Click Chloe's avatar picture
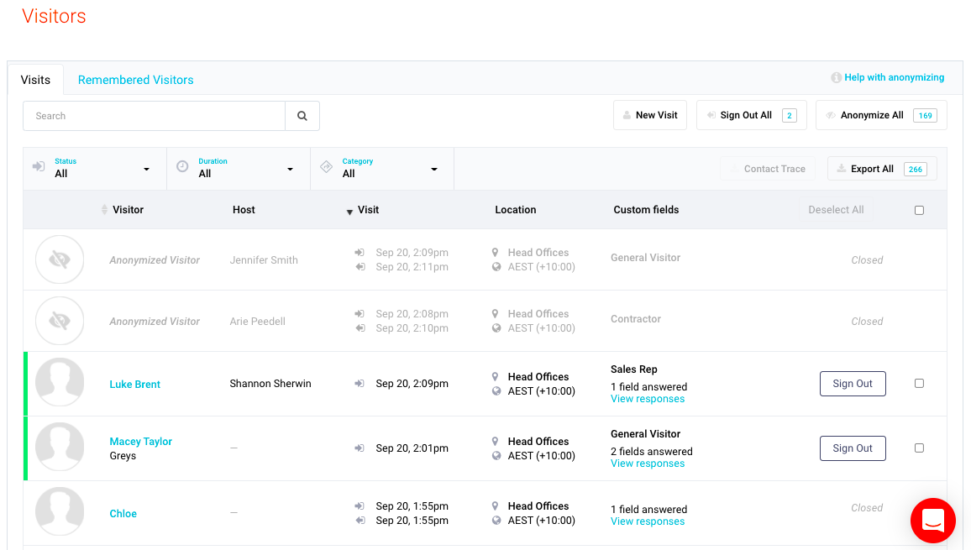 60,511
